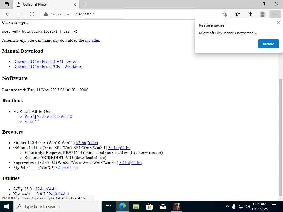Viewport: 283px width, 212px height.
Task: Open the Windows Start menu
Action: coord(7,206)
